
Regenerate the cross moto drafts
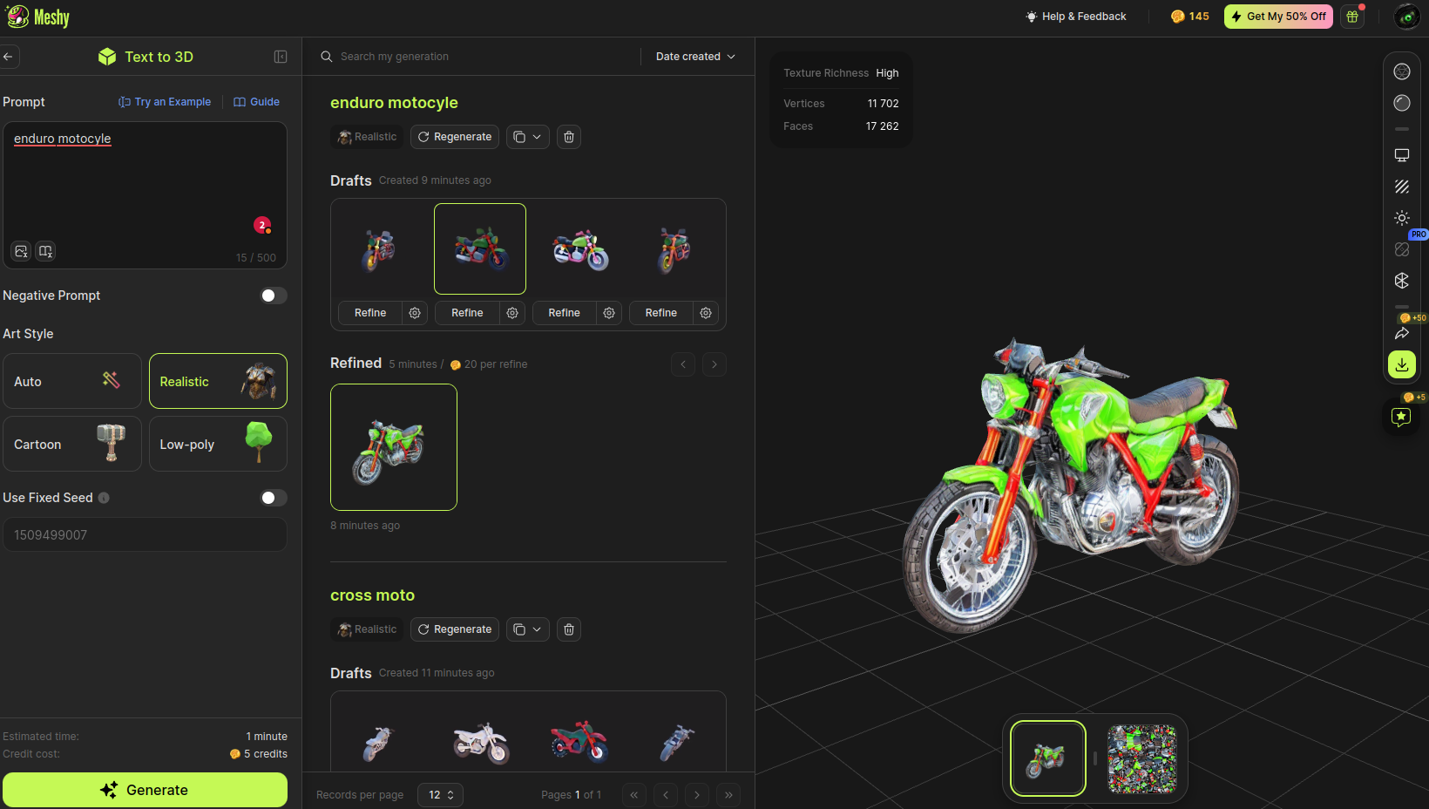pyautogui.click(x=455, y=629)
